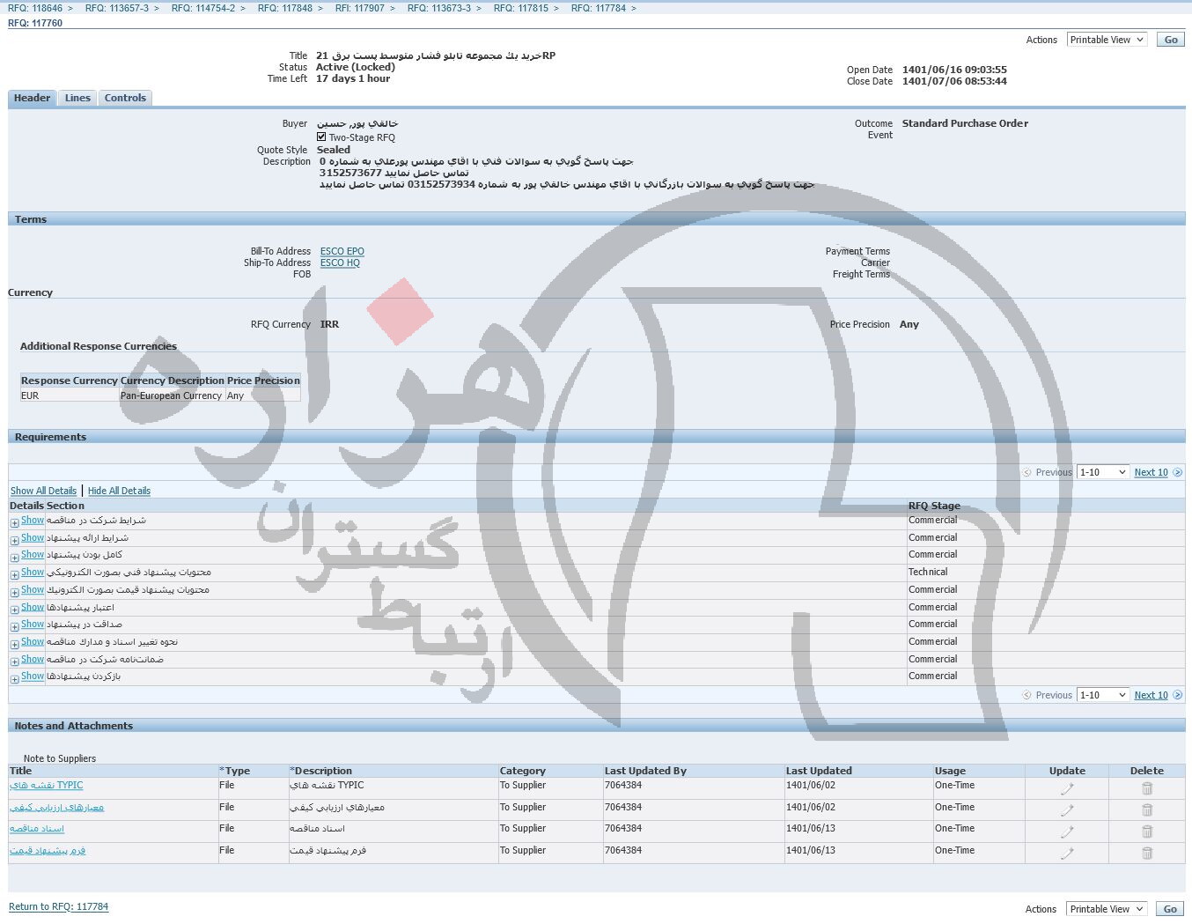This screenshot has height=924, width=1192.
Task: Click the Next arrow icon above Requirements table
Action: (1178, 473)
